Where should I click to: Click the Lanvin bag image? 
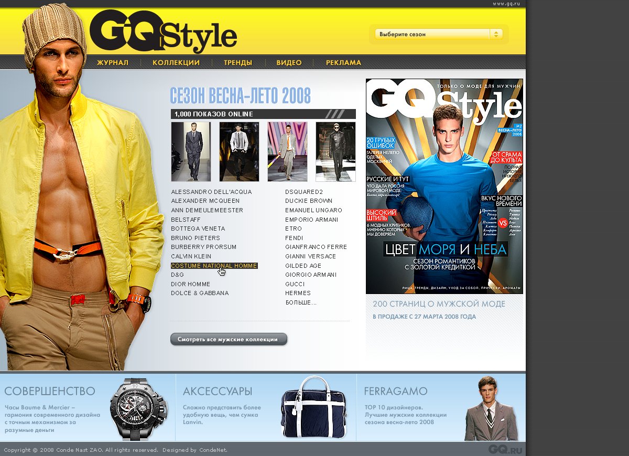[314, 407]
